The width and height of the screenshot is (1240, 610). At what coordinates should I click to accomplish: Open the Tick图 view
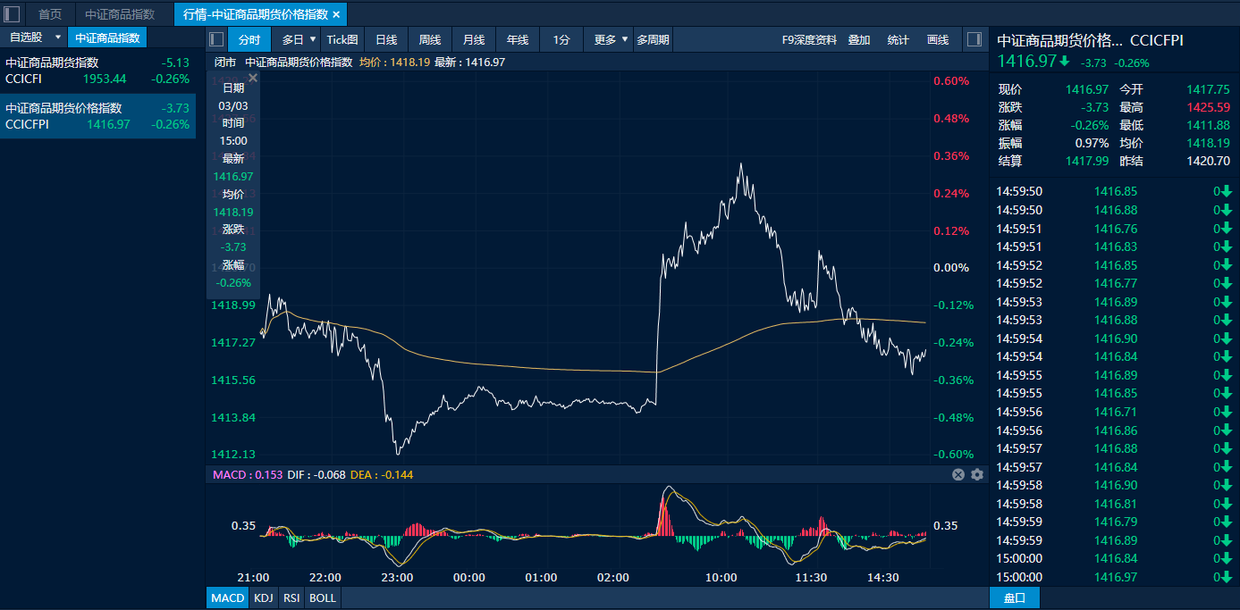point(342,39)
